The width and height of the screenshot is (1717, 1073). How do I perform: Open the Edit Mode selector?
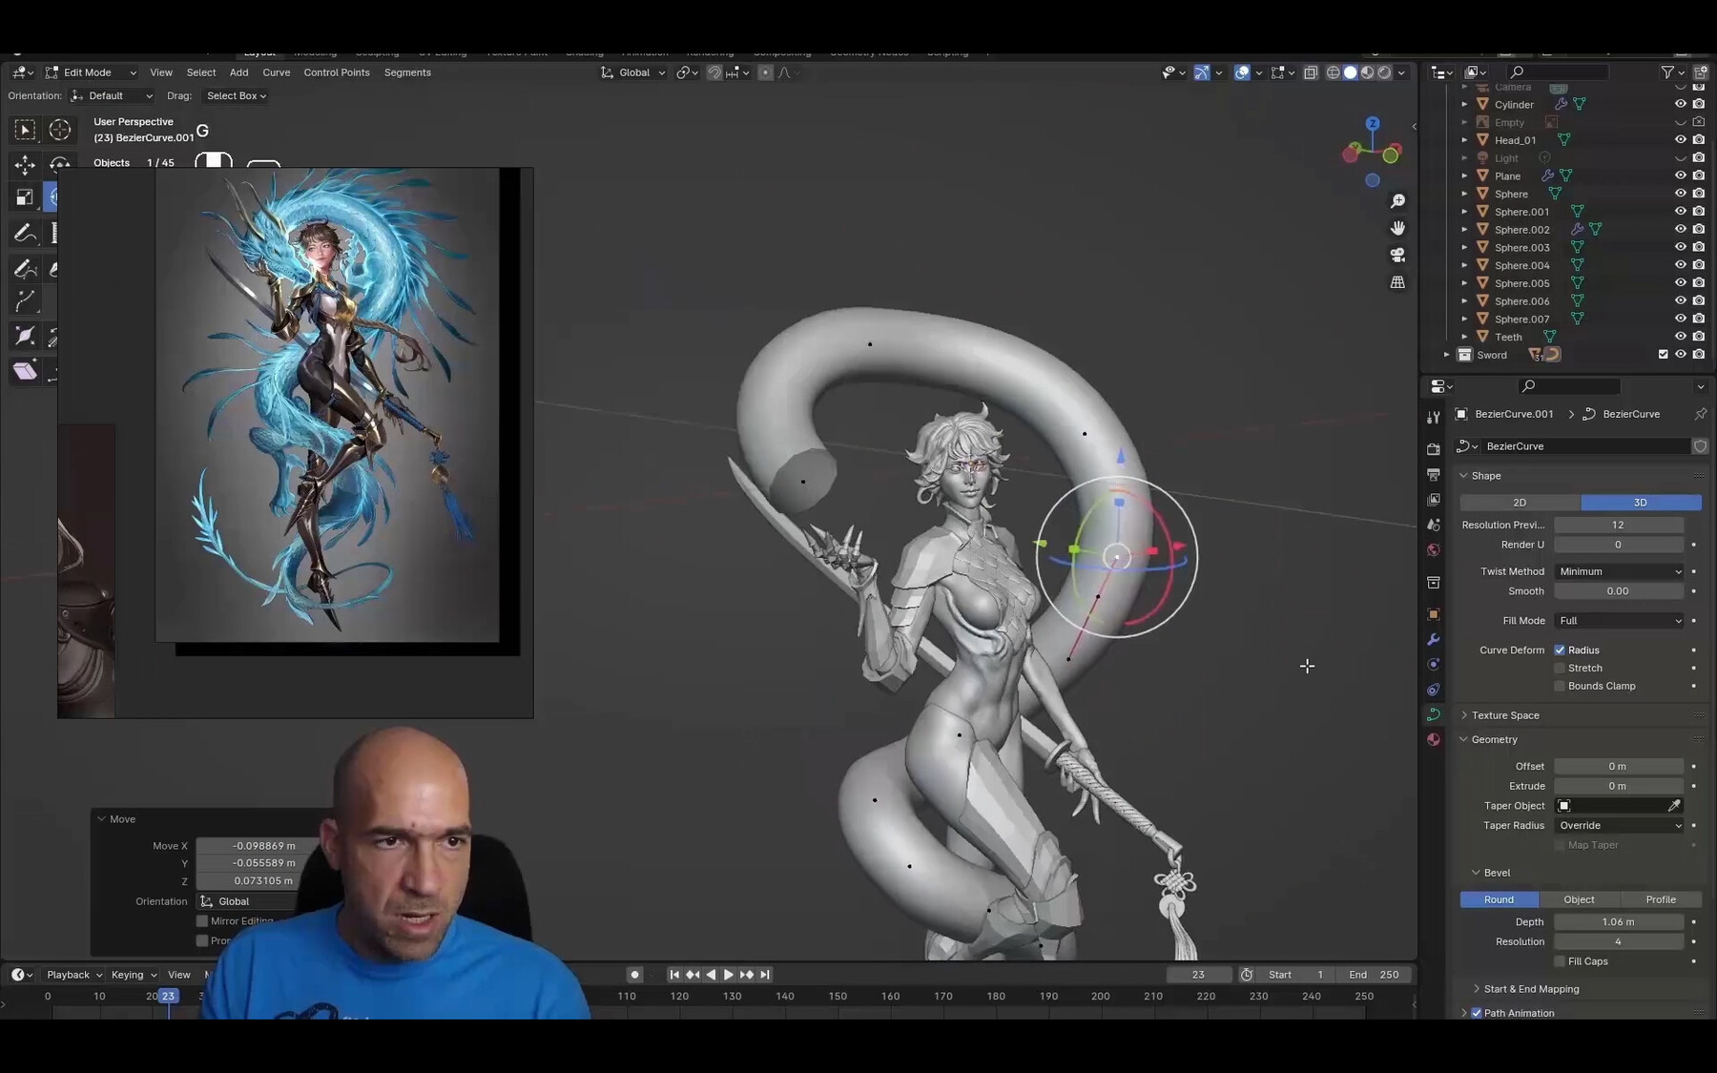pyautogui.click(x=91, y=72)
